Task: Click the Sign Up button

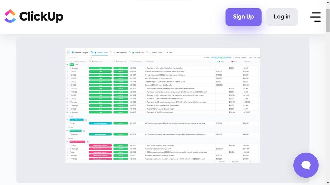Action: pyautogui.click(x=243, y=17)
